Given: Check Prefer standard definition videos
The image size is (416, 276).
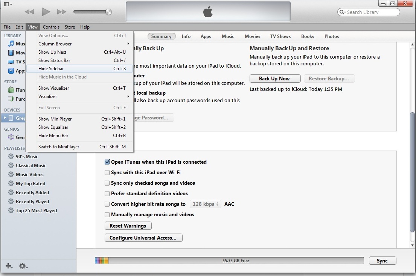Looking at the screenshot, I should pos(107,193).
